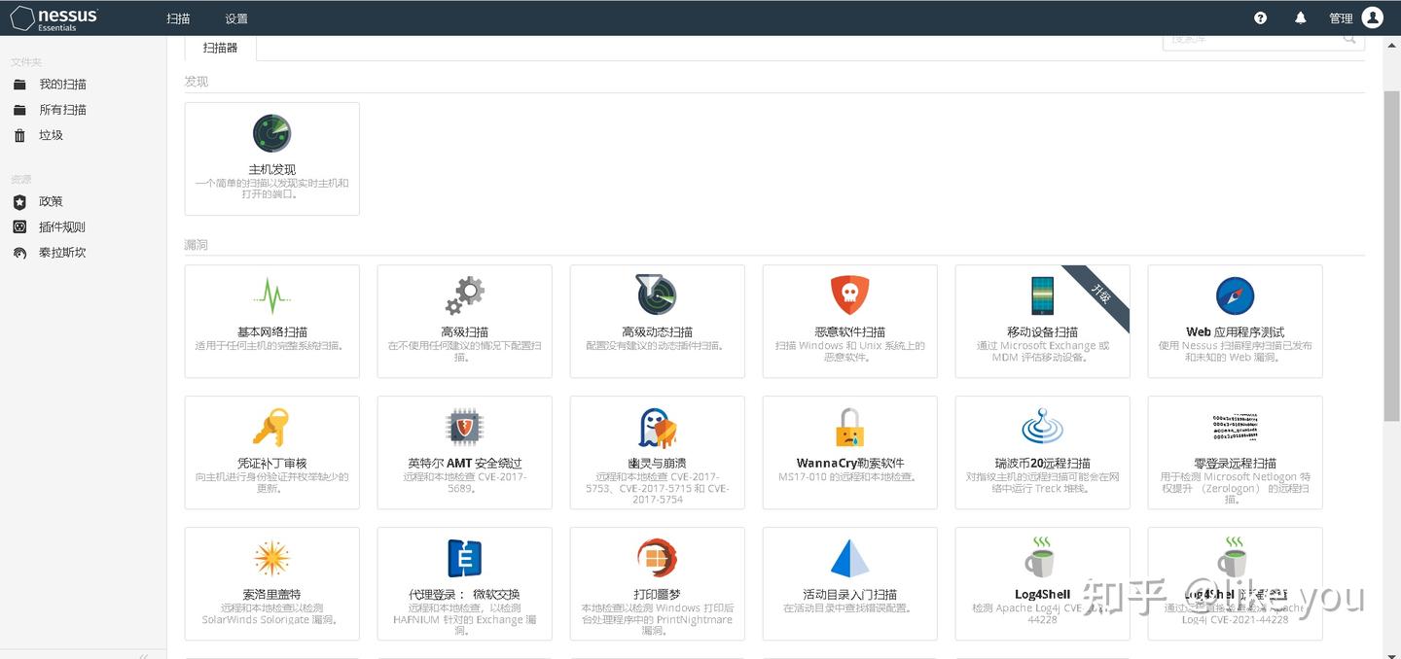
Task: Select 索洛里盖特 template title
Action: click(x=271, y=594)
